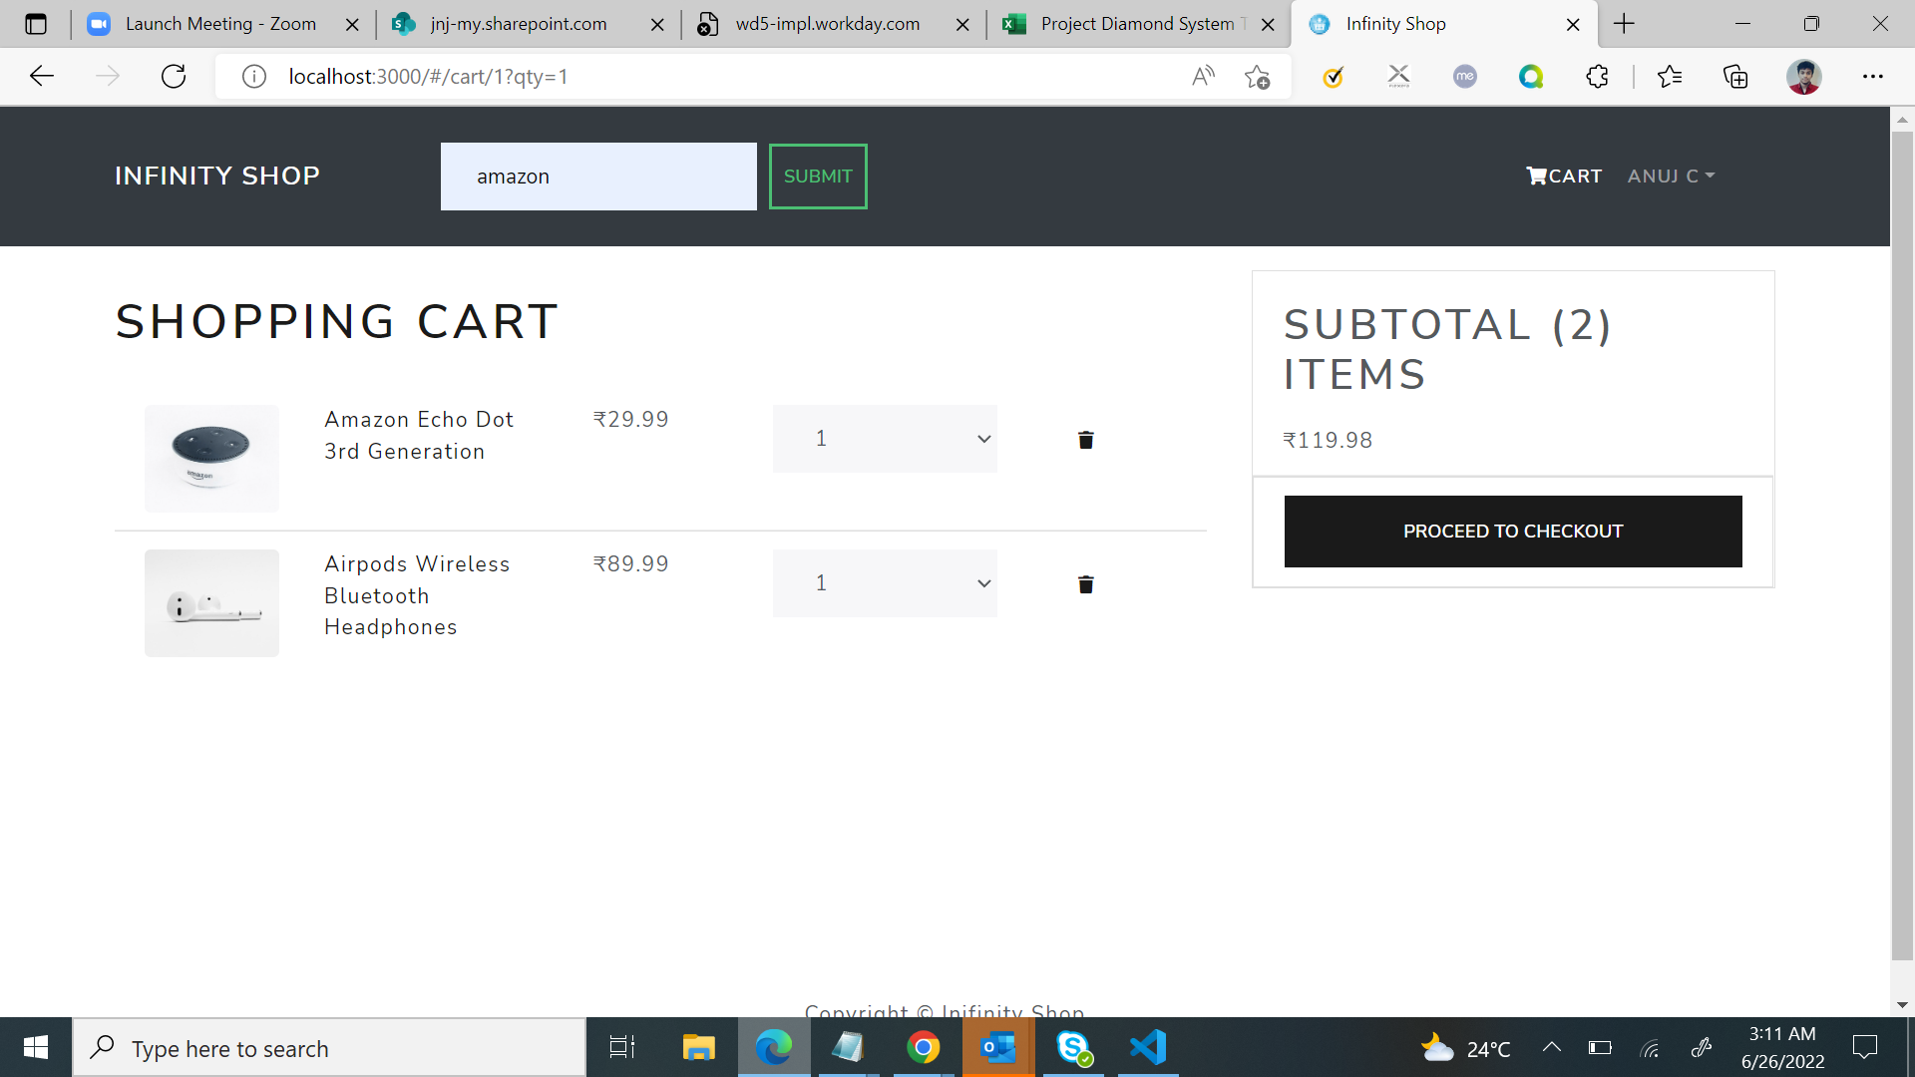
Task: Delete Amazon Echo Dot from cart
Action: [1085, 440]
